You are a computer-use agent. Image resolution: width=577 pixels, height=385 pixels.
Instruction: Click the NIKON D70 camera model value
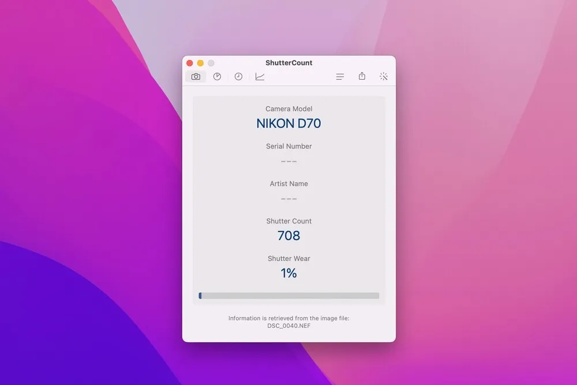click(x=288, y=124)
